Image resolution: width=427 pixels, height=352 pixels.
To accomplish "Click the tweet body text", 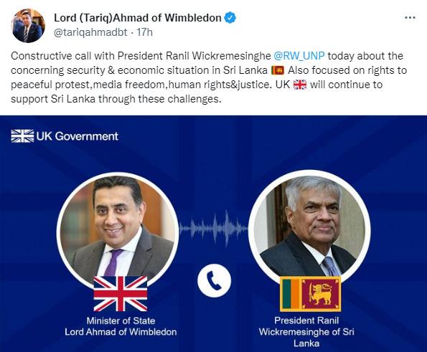I will tap(209, 77).
